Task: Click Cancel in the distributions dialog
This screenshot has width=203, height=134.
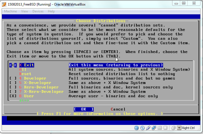Action: tap(118, 109)
